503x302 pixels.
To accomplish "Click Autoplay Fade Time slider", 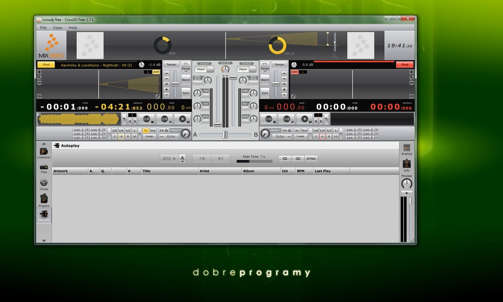I will (254, 161).
